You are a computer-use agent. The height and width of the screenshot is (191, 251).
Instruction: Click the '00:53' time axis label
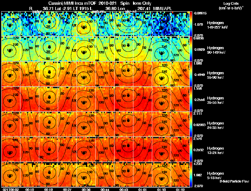124,189
